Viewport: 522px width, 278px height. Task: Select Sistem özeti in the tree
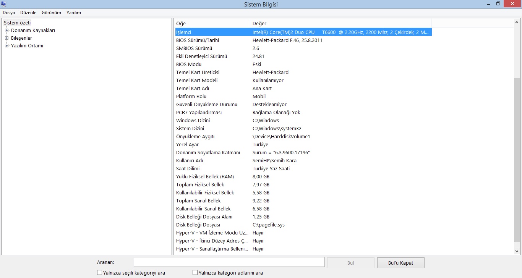(17, 23)
